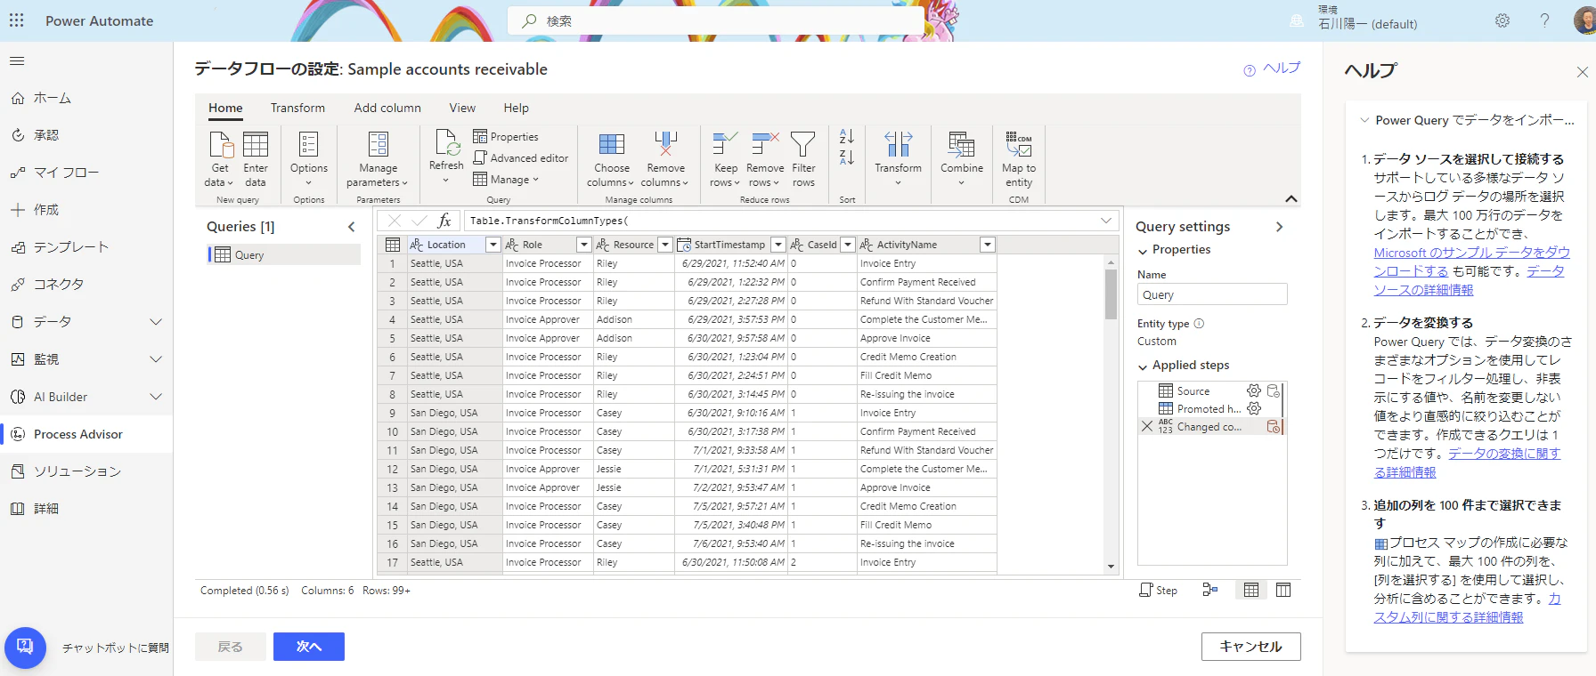
Task: Toggle the left navigation hamburger menu
Action: tap(17, 61)
